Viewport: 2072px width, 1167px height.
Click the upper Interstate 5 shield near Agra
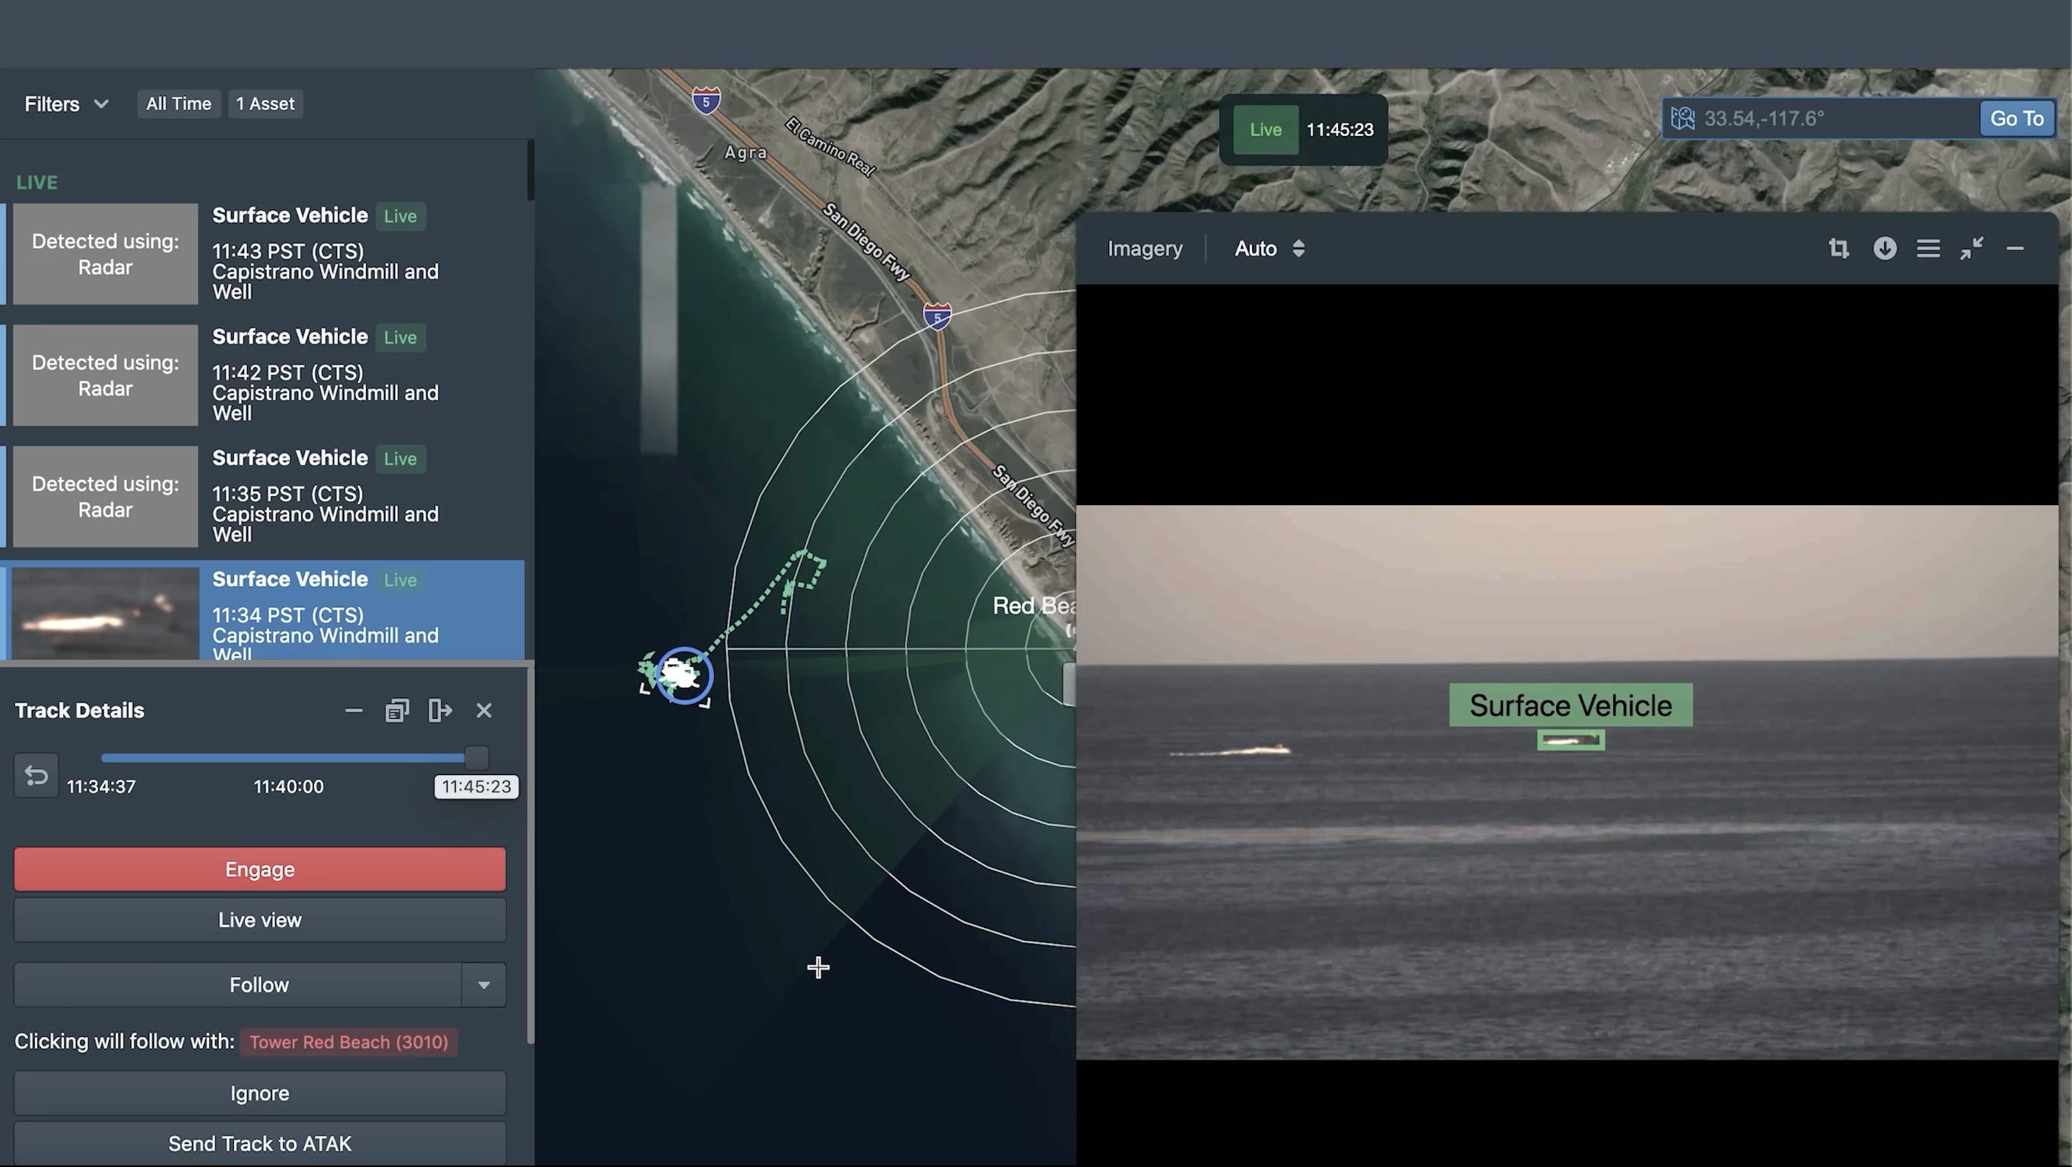pyautogui.click(x=706, y=101)
